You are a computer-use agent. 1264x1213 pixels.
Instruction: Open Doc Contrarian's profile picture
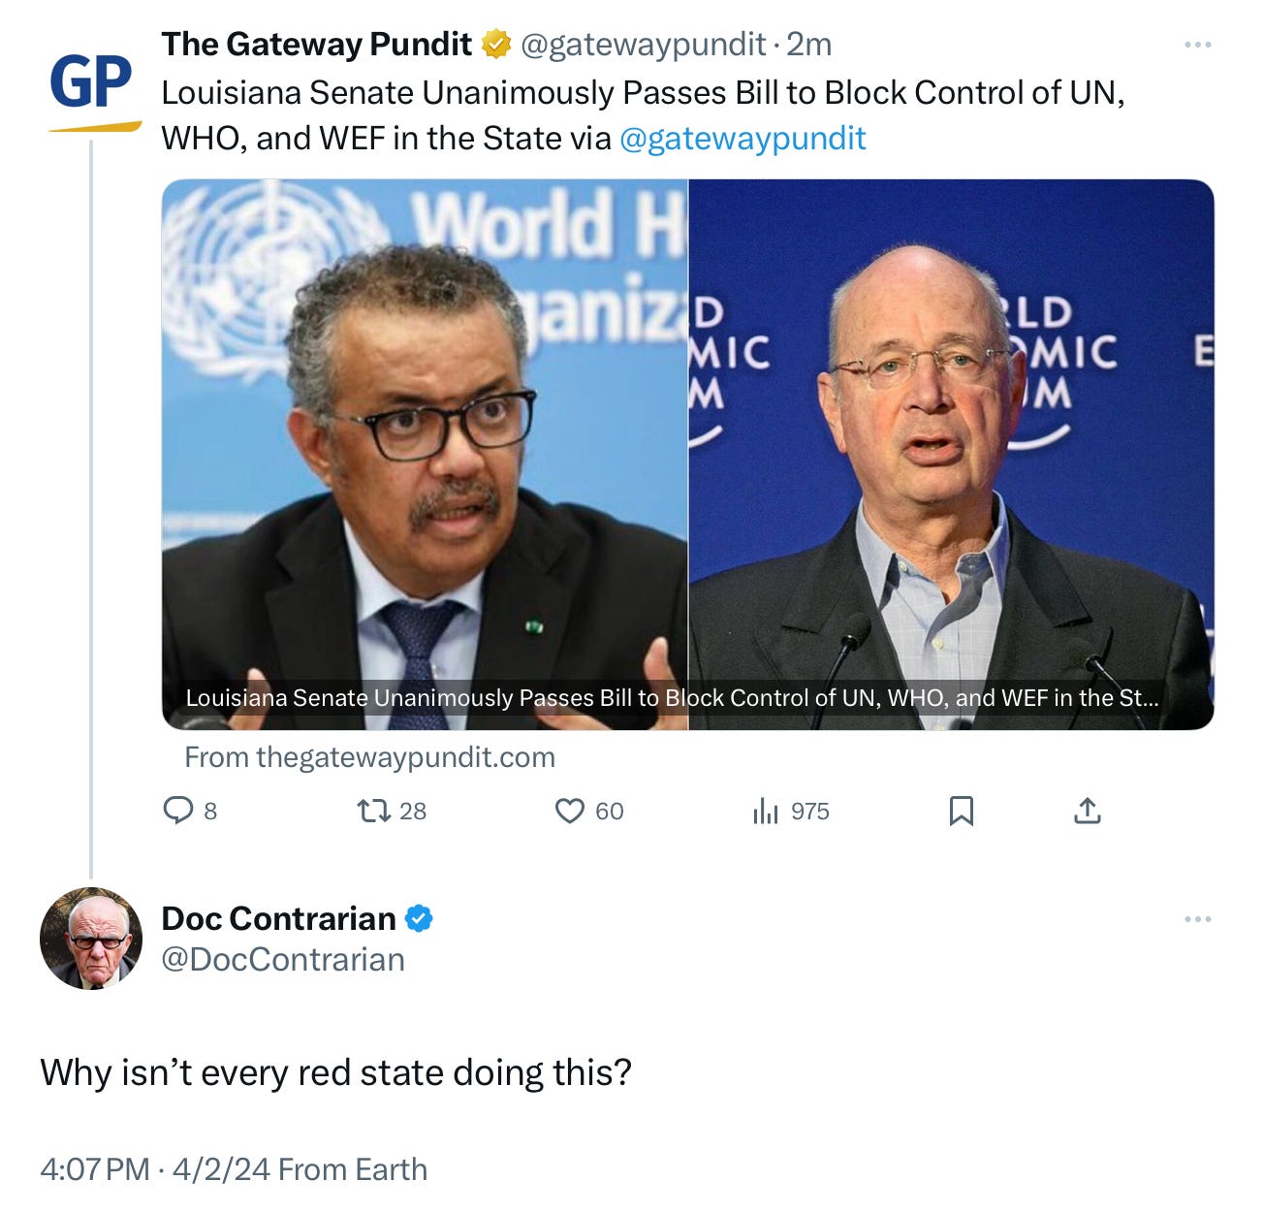coord(91,939)
